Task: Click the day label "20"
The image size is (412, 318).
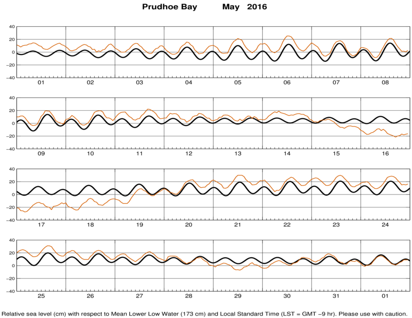Action: 188,225
